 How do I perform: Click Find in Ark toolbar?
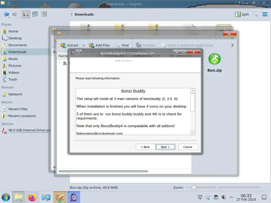(122, 45)
